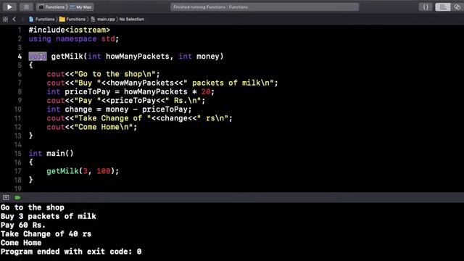
Task: Run the program with the play button
Action: pyautogui.click(x=9, y=7)
